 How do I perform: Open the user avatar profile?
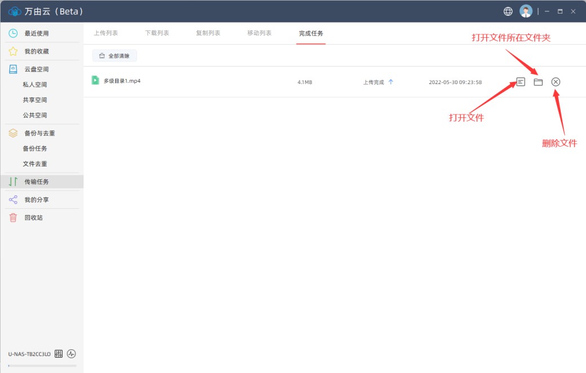tap(526, 11)
